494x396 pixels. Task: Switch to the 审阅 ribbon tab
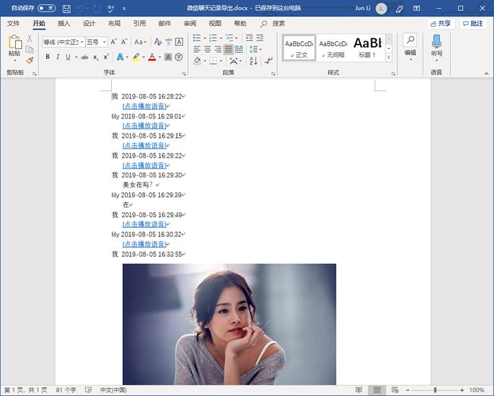(x=190, y=23)
